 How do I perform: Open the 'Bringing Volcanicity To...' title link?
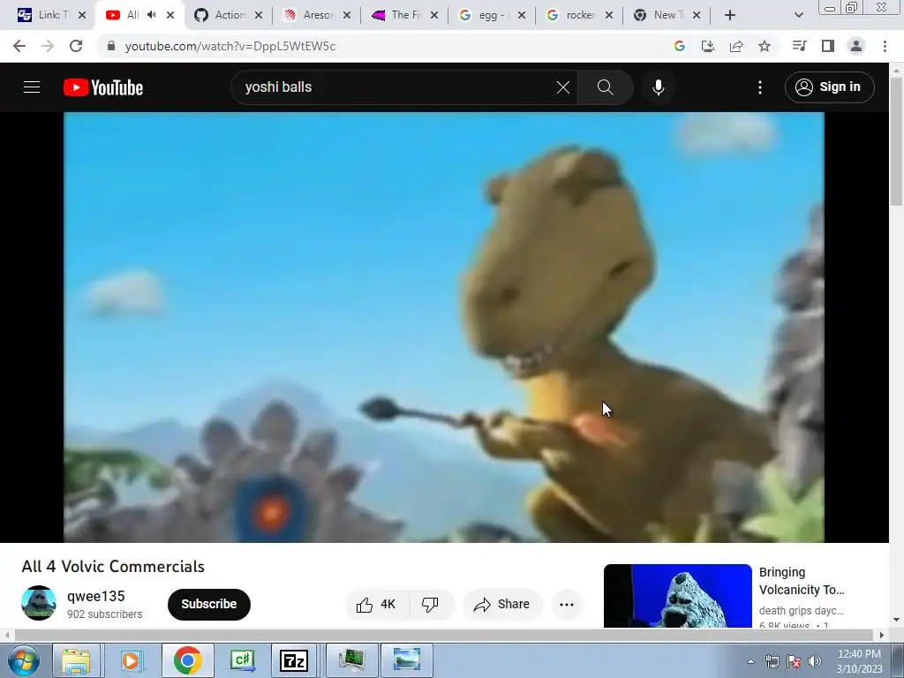[x=802, y=581]
